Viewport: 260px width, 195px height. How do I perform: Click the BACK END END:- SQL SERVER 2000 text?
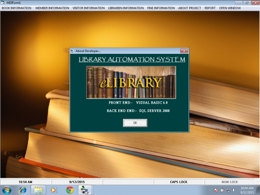coord(138,111)
